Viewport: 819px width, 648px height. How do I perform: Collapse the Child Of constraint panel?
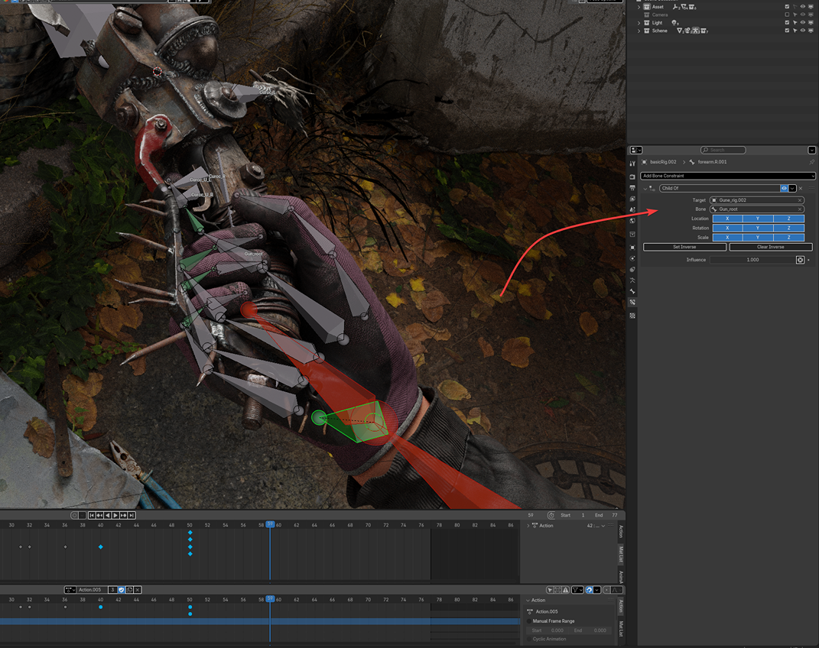[x=645, y=188]
